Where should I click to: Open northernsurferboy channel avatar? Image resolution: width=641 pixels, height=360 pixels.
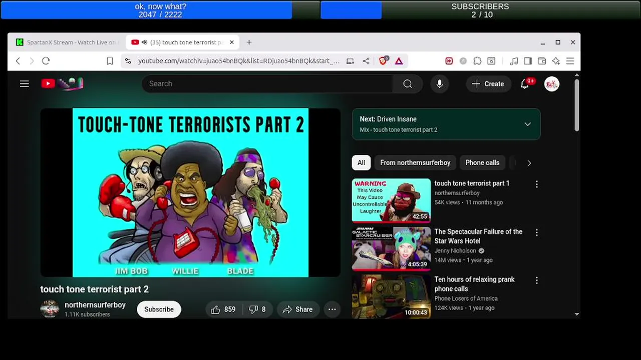tap(50, 309)
